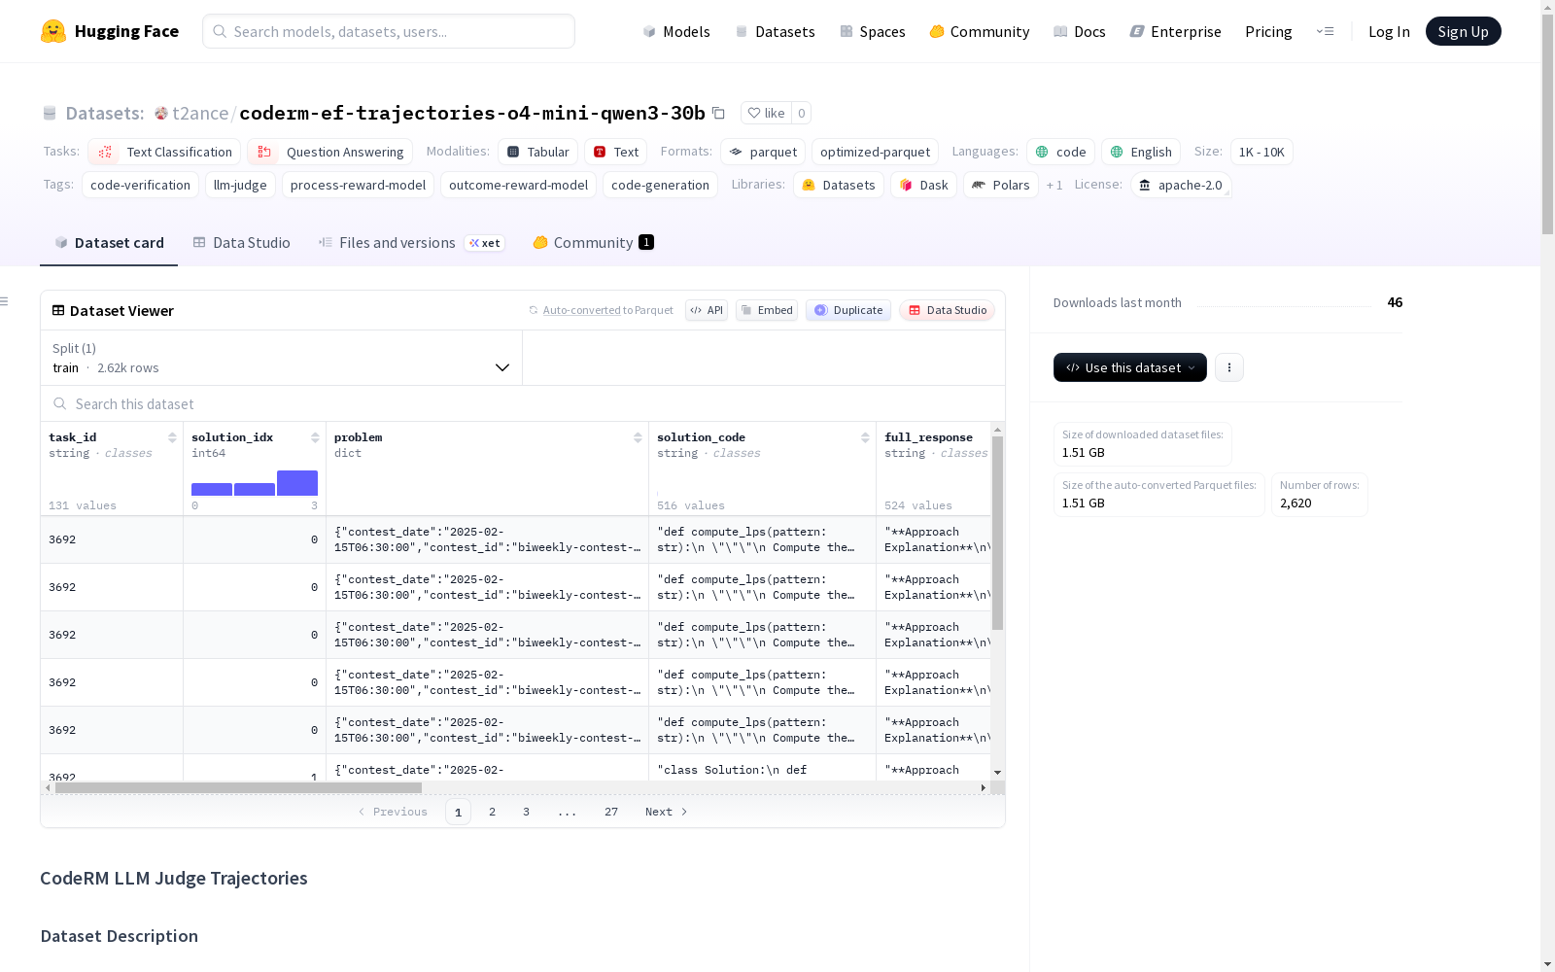Copy dataset name with copy icon
This screenshot has height=972, width=1555.
(718, 113)
